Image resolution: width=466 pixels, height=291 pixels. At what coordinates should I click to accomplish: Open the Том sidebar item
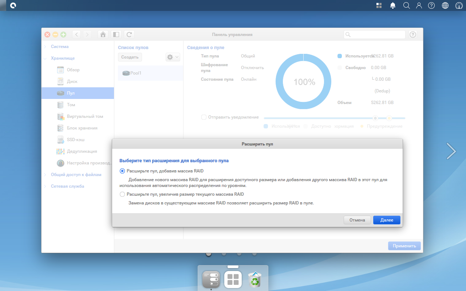coord(78,105)
